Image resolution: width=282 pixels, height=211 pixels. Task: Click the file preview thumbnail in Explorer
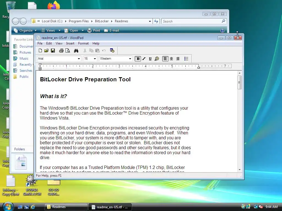tap(21, 162)
